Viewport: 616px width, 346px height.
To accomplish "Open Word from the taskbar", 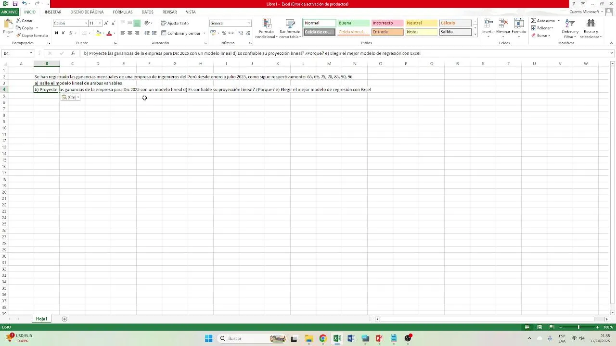I will 351,338.
